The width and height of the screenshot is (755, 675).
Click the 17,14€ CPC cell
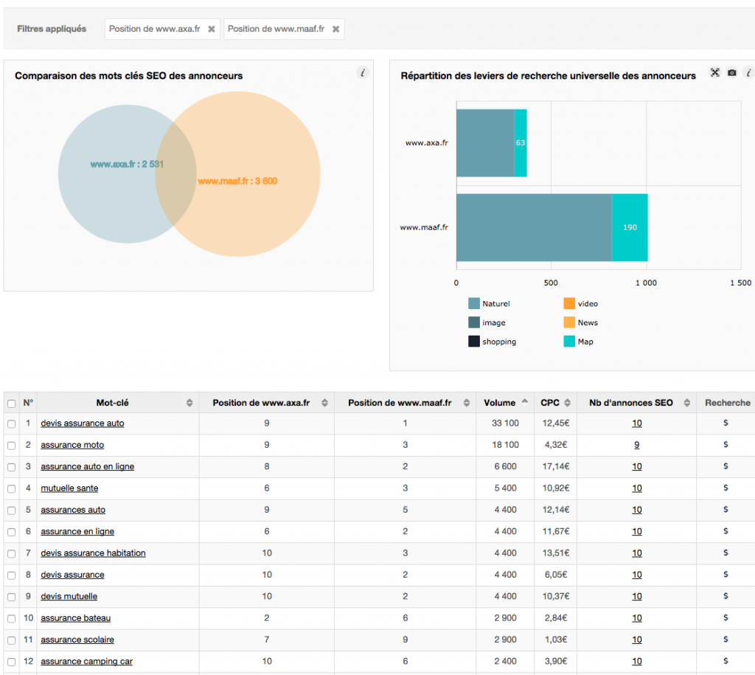[556, 466]
